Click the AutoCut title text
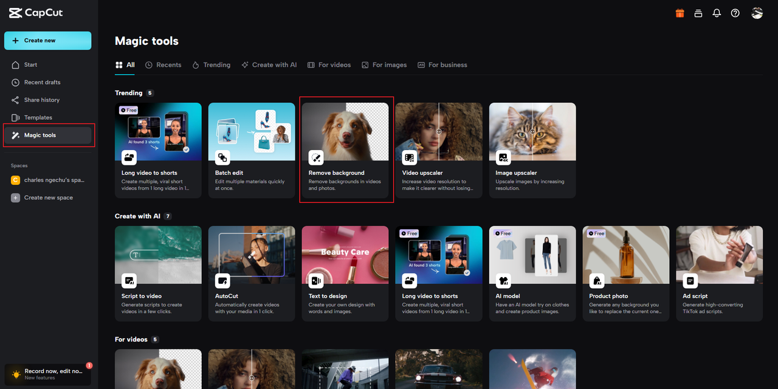This screenshot has width=778, height=389. [x=227, y=297]
